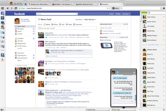
Task: Click the notification bell icon at top right
Action: [163, 8]
